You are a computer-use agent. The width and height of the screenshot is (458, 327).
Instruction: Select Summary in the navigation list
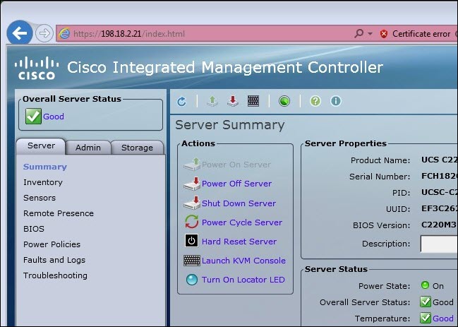(45, 167)
